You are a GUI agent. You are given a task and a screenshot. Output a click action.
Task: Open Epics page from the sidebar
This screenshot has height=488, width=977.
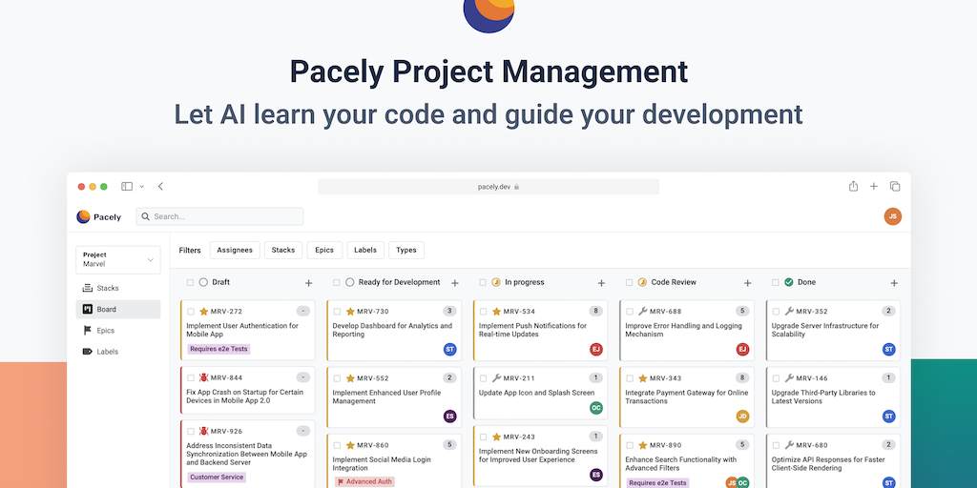click(x=105, y=330)
